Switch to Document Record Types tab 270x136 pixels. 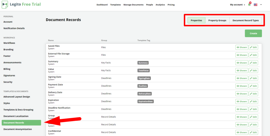pyautogui.click(x=245, y=21)
